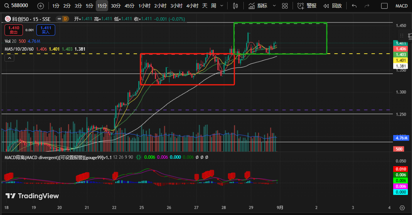Switch to the 1小时 timeframe
The width and height of the screenshot is (412, 215).
coord(145,6)
